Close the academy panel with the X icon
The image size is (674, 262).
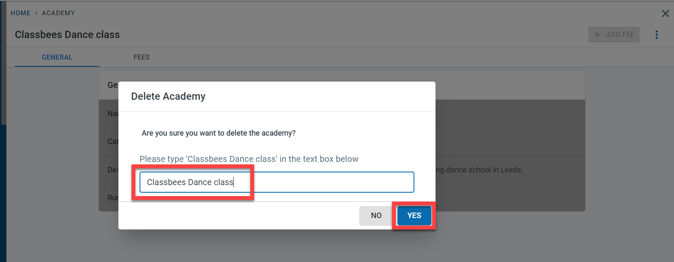coord(665,14)
